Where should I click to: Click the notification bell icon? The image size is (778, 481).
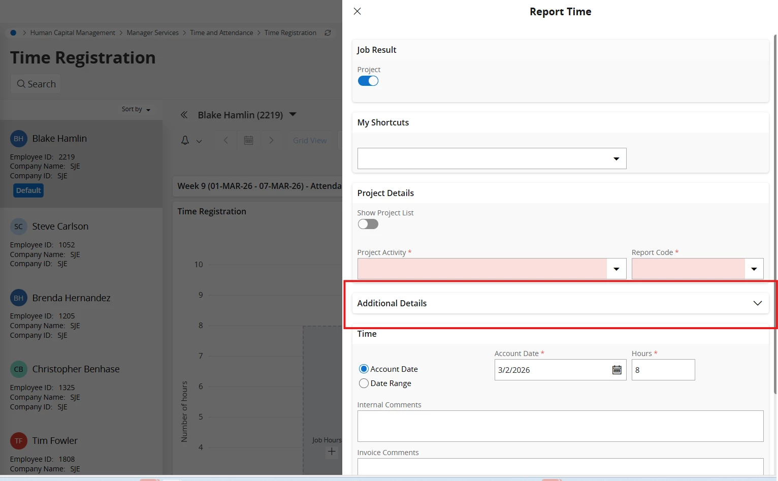[185, 141]
